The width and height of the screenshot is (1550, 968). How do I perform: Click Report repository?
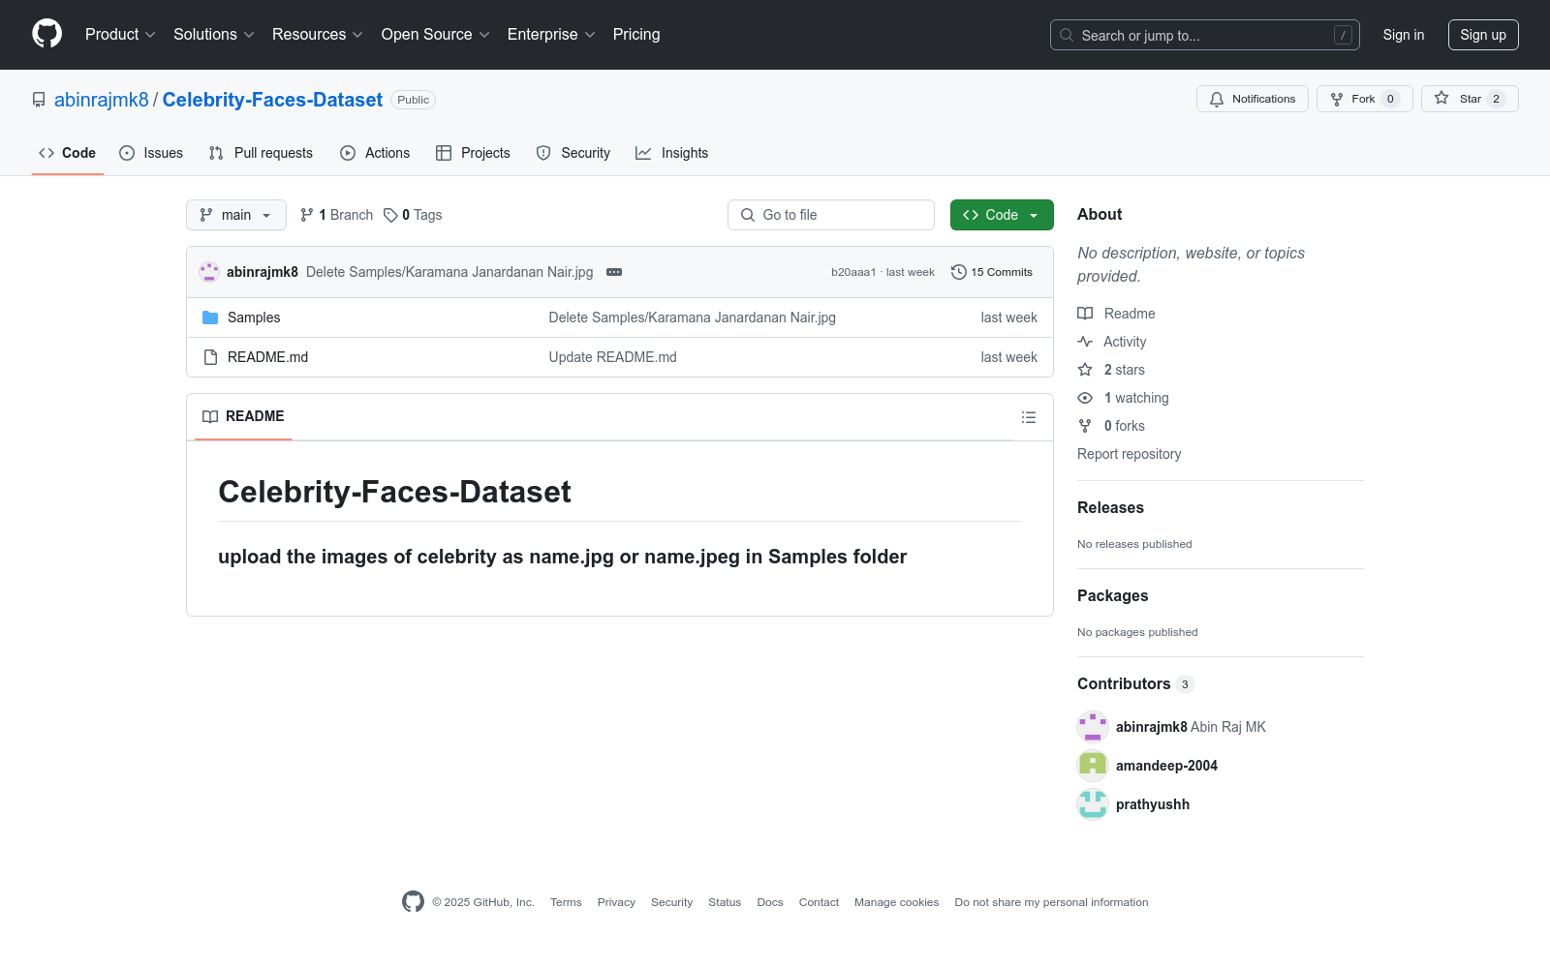[1129, 454]
